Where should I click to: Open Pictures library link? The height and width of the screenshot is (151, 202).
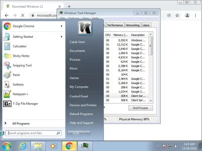(75, 60)
